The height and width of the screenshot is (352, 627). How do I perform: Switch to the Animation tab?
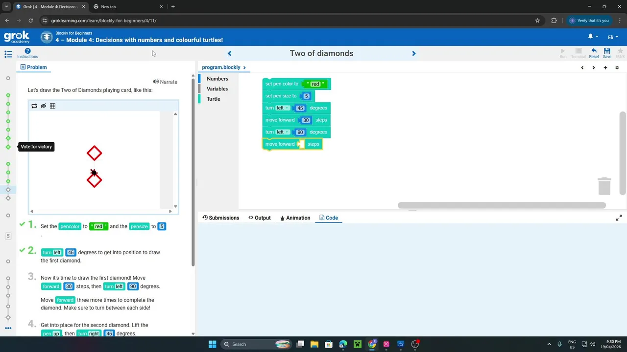click(x=295, y=218)
